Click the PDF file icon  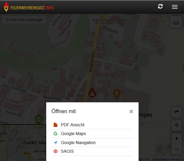(x=55, y=125)
